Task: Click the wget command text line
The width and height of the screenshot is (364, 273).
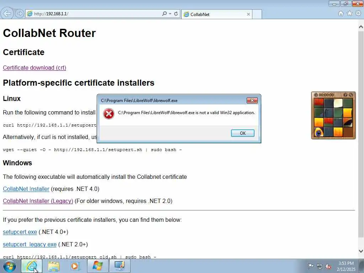Action: [x=92, y=150]
